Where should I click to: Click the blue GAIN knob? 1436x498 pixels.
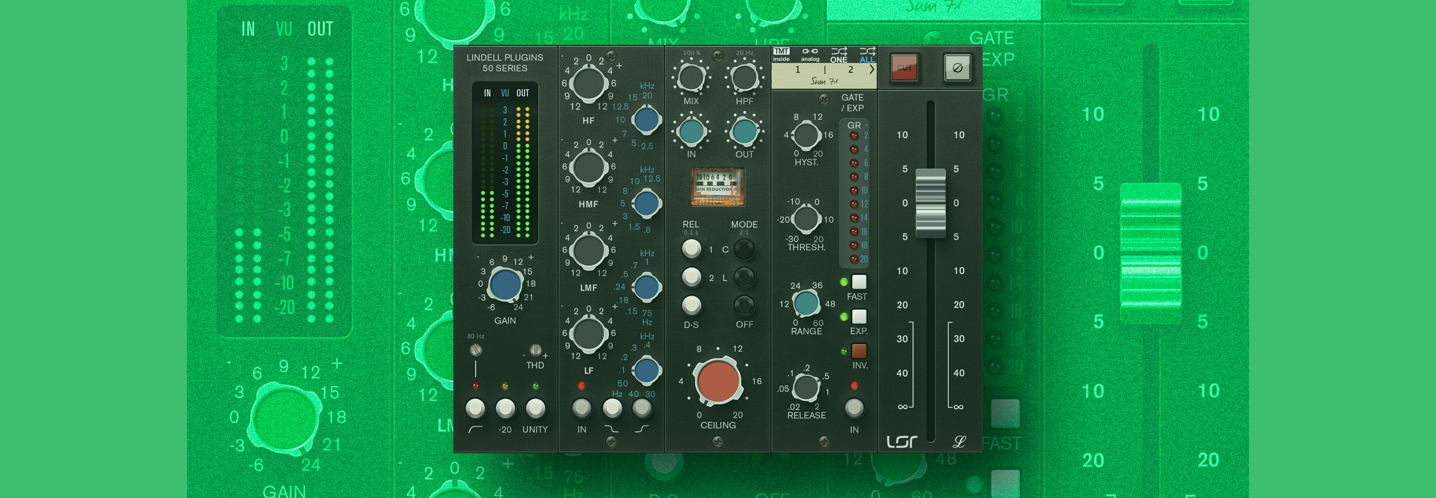(x=505, y=284)
